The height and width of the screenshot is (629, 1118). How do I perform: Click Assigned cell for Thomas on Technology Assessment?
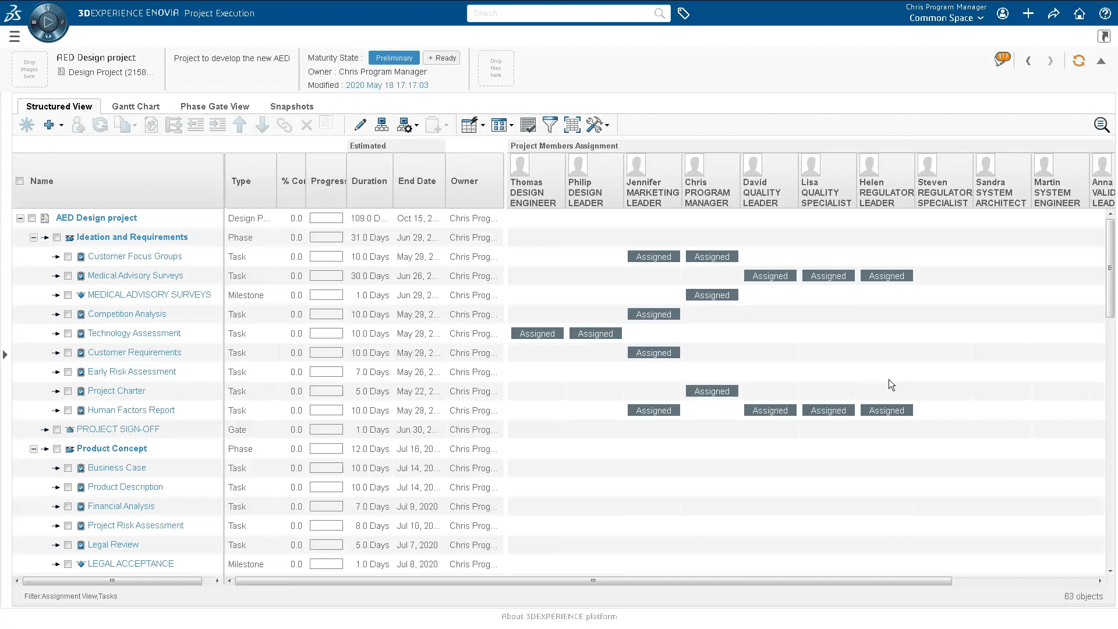point(537,334)
